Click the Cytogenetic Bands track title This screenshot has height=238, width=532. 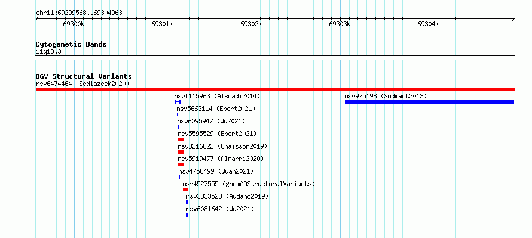tap(71, 44)
